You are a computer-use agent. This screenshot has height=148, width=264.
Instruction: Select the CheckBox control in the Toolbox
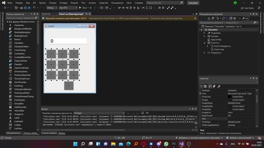coord(19,43)
